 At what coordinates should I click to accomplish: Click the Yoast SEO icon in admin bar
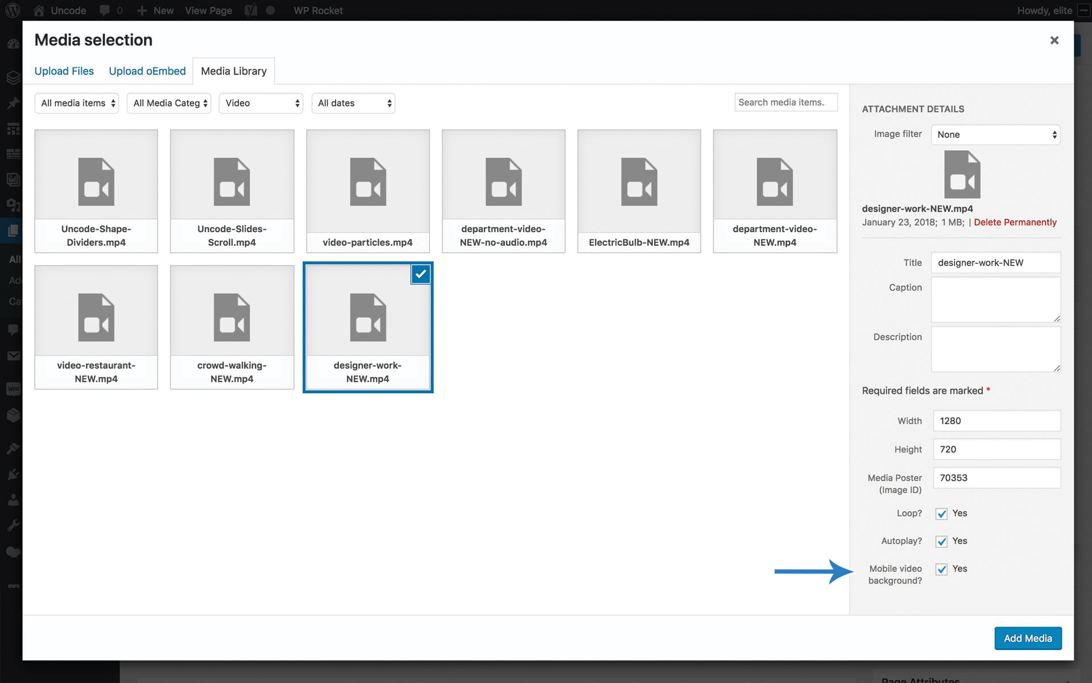point(251,10)
